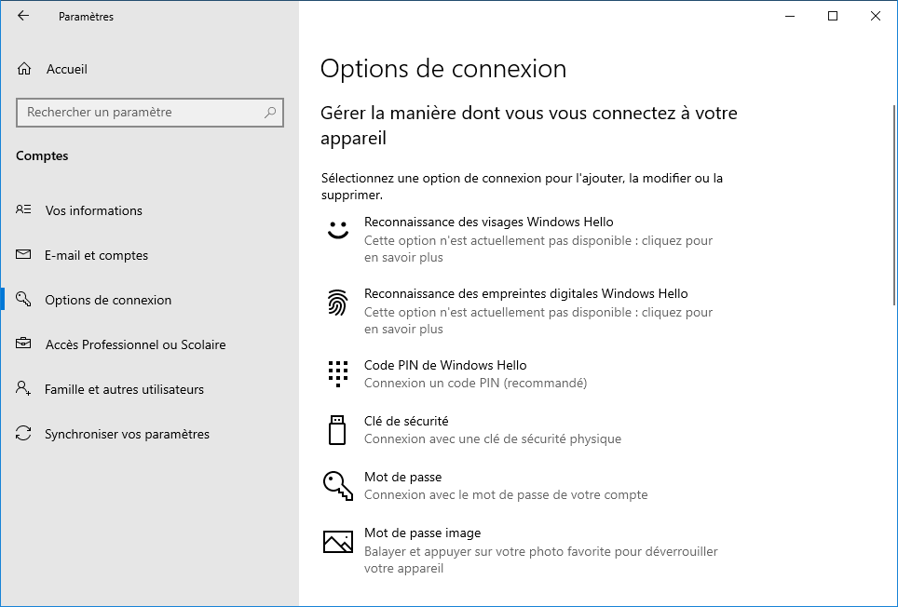Click the smiley face recognition icon
This screenshot has width=898, height=607.
(338, 231)
